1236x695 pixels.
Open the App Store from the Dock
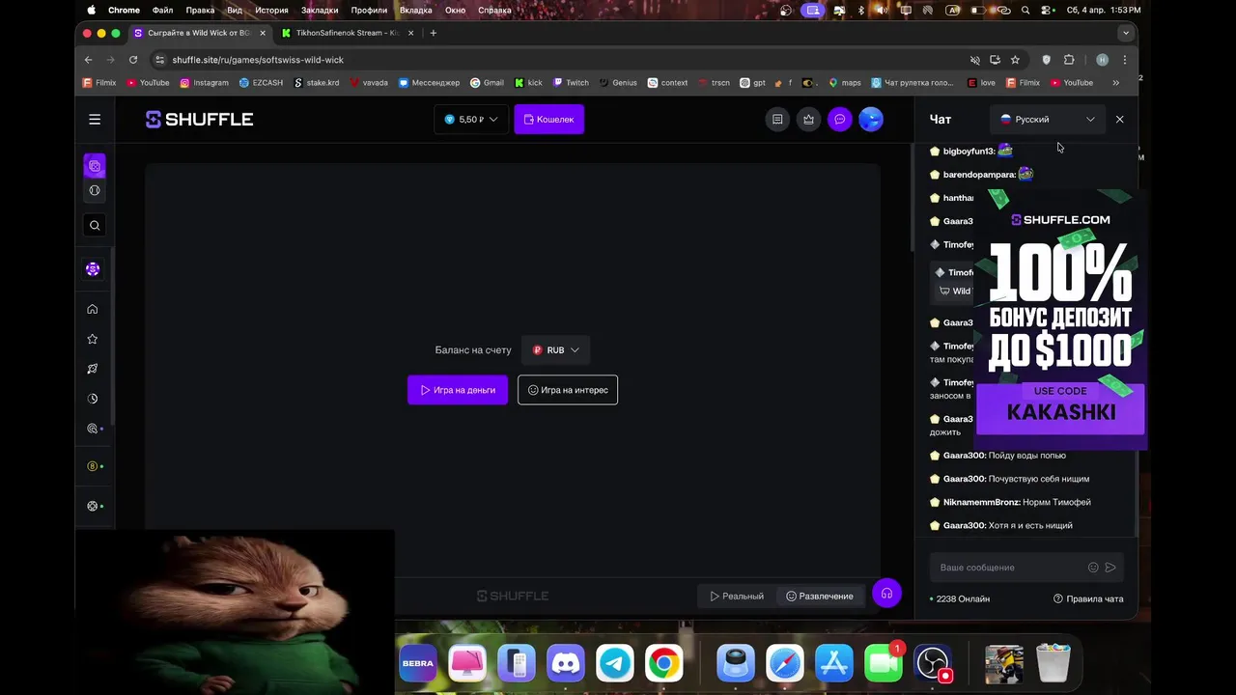834,663
